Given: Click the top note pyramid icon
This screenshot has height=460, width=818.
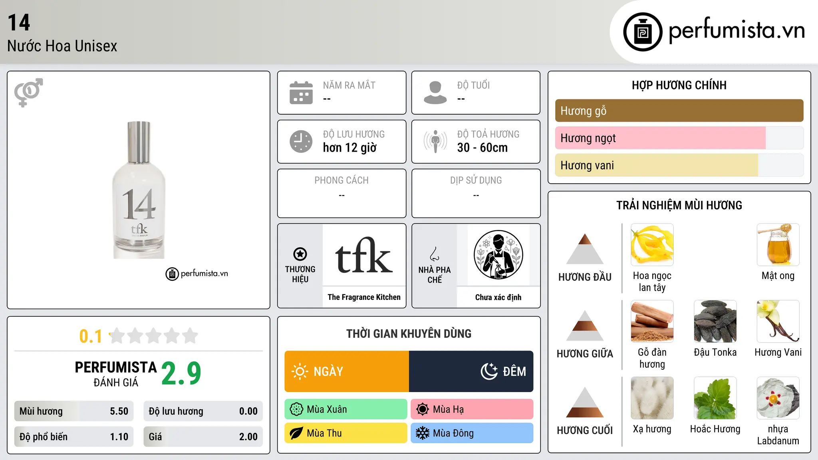Looking at the screenshot, I should (x=585, y=249).
